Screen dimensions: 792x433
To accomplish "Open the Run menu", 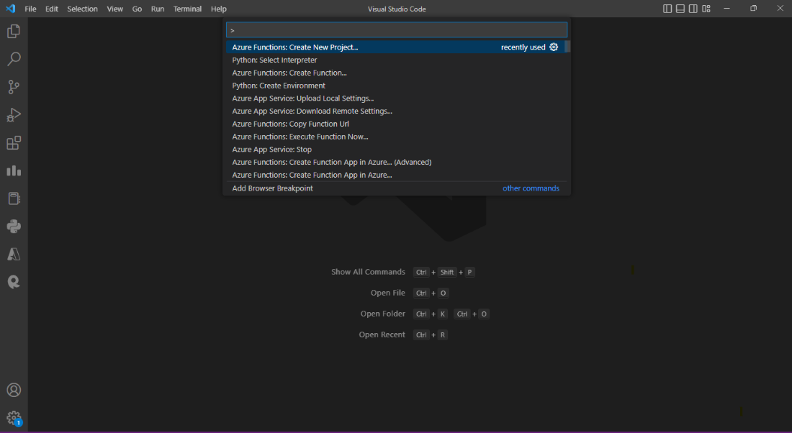I will pos(158,9).
